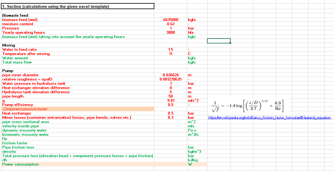
Task: Select the 'Water amount' label cell
Action: point(78,58)
